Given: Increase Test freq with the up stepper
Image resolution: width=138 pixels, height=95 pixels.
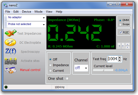Looking at the screenshot, I should [119, 57].
